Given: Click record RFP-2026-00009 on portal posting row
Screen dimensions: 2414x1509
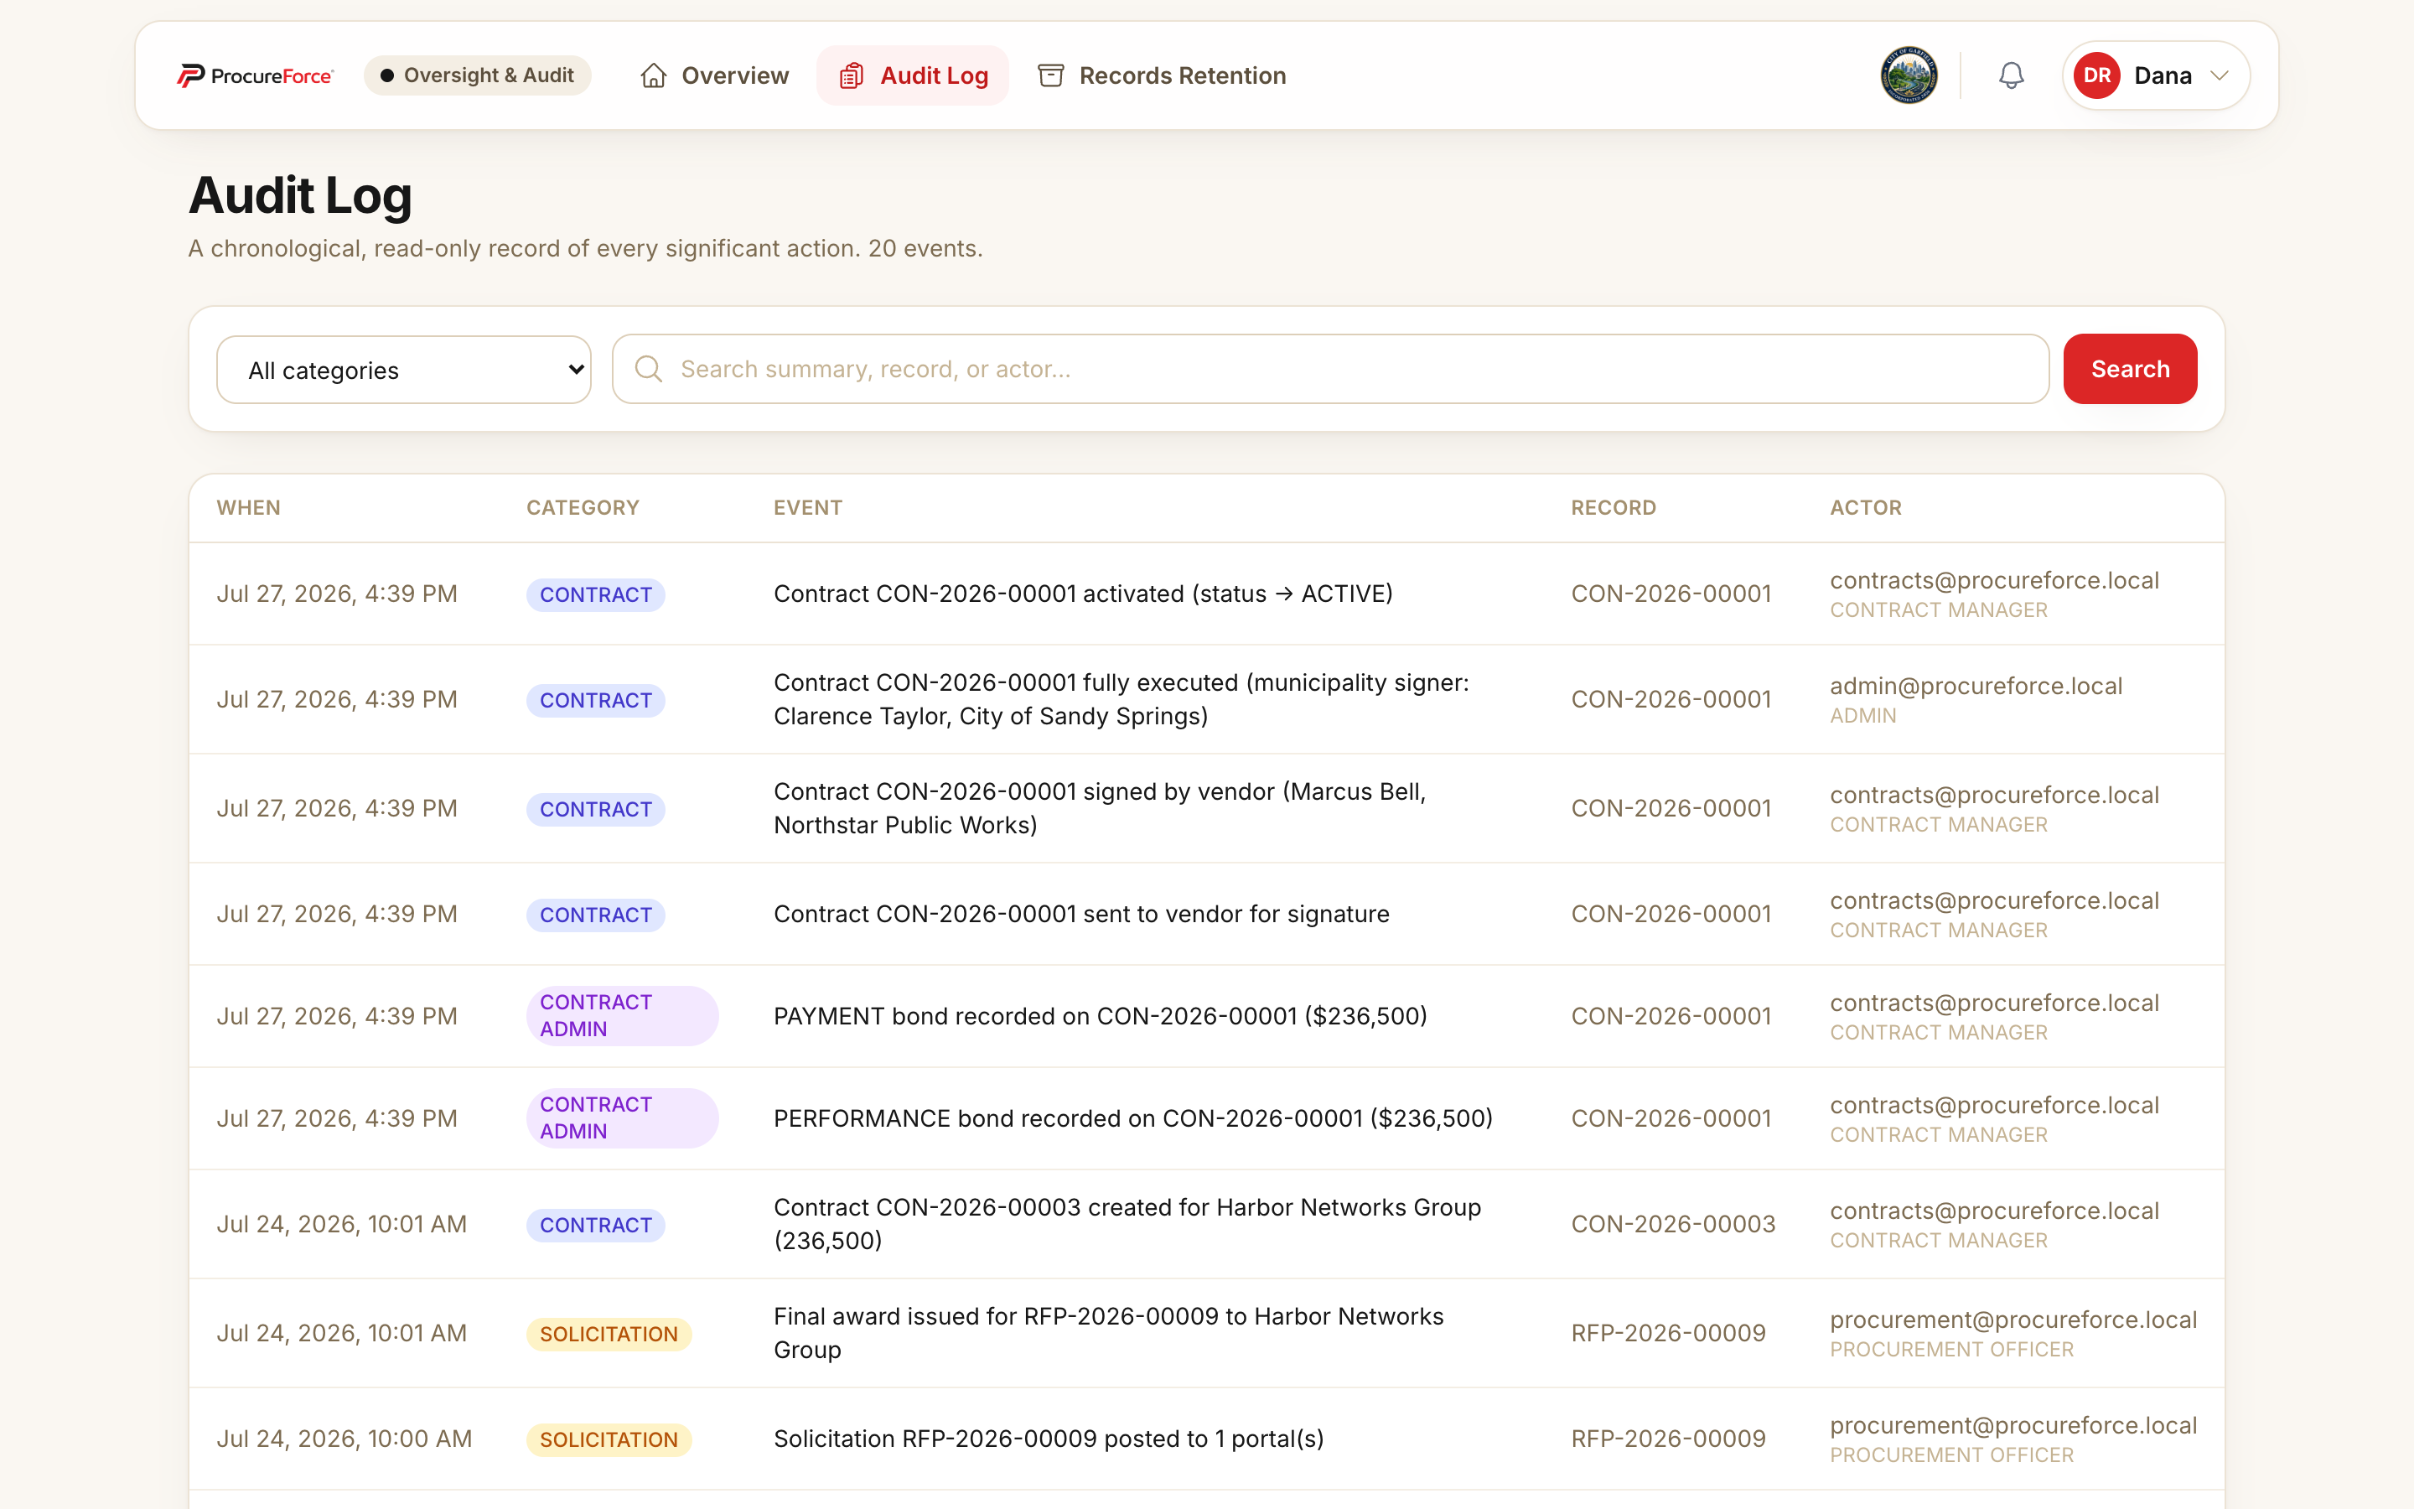Looking at the screenshot, I should point(1668,1439).
